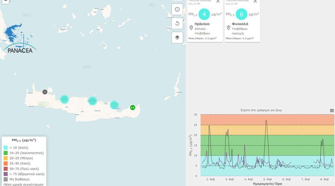Click the PM2.5 value 4 circle for Ηράκλειο

point(204,14)
